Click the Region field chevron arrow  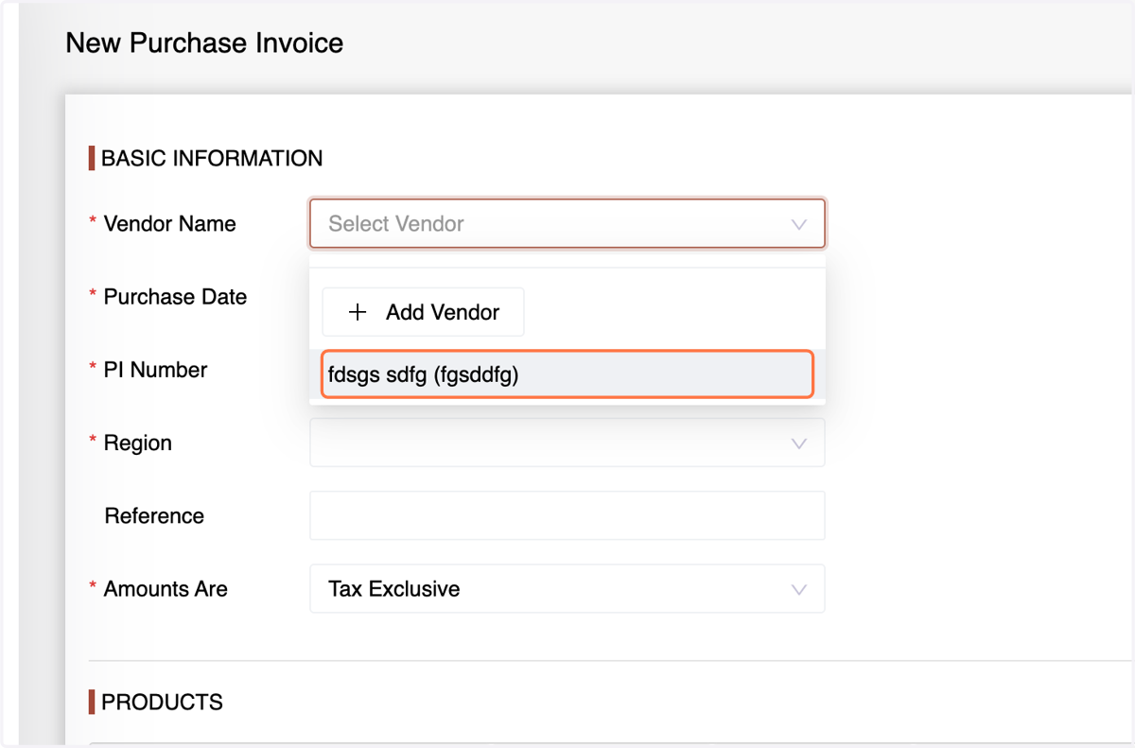798,444
